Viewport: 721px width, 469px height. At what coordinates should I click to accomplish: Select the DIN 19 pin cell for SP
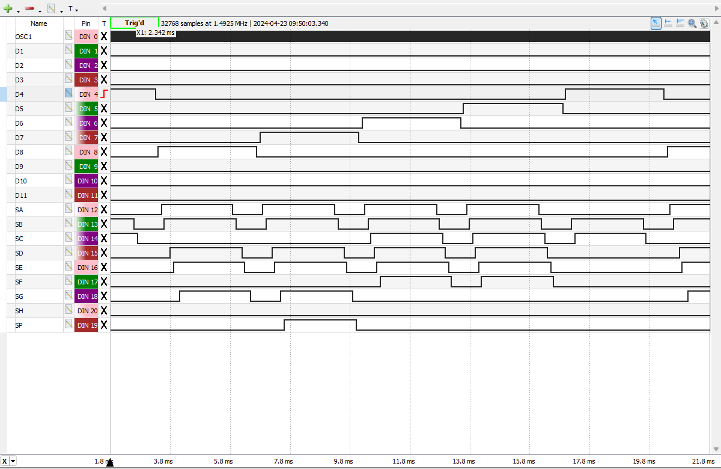click(87, 325)
